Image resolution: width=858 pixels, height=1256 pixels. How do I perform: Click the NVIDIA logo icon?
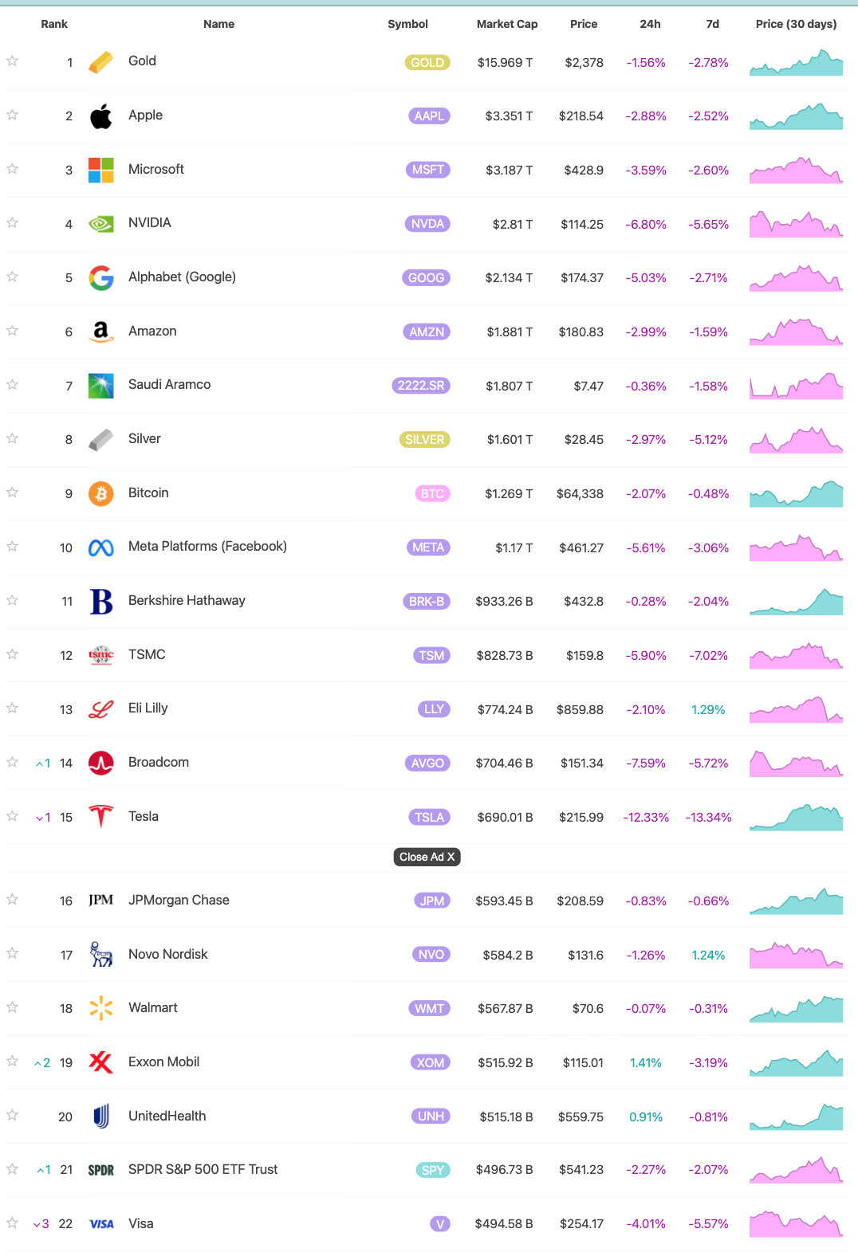point(100,224)
